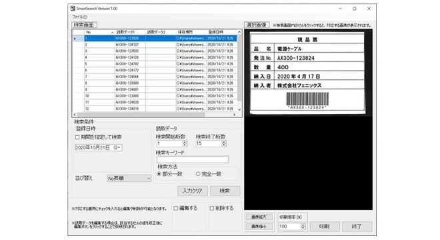Viewport: 440px width, 240px height.
Task: Enable the 期間を指定して検索 checkbox
Action: tap(77, 137)
